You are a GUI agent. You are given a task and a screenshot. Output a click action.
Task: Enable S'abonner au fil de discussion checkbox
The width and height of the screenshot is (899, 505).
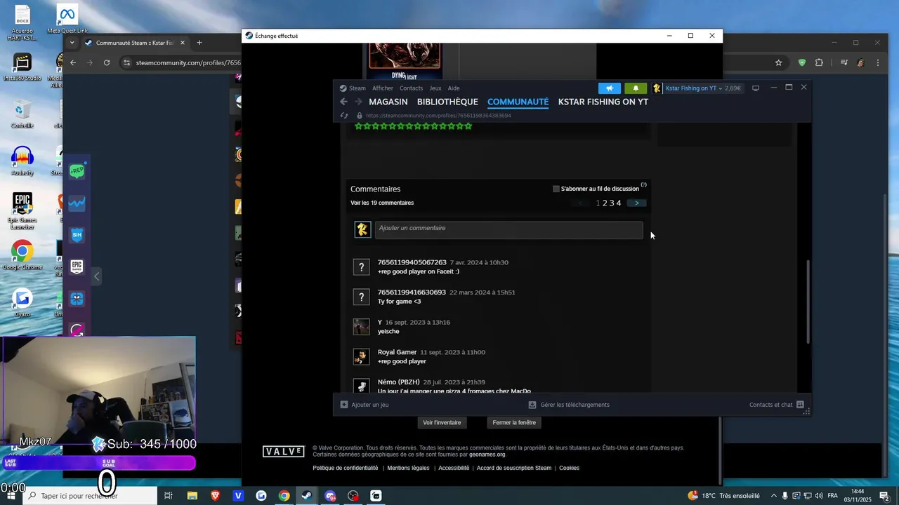pos(556,189)
